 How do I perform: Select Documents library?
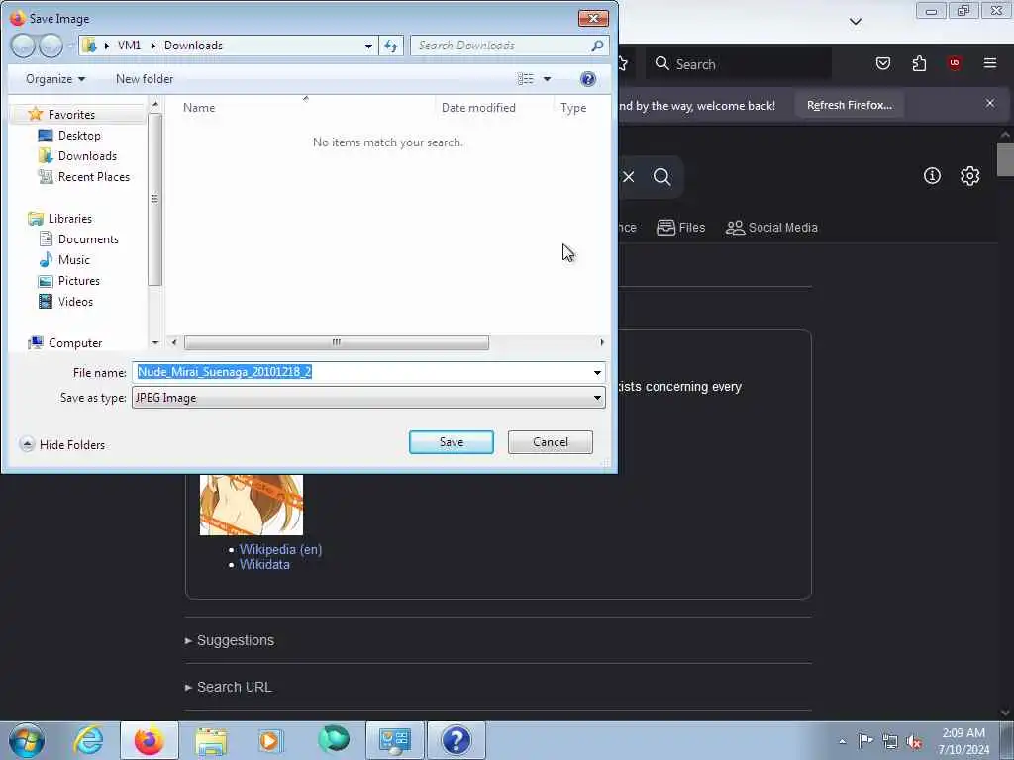coord(79,239)
